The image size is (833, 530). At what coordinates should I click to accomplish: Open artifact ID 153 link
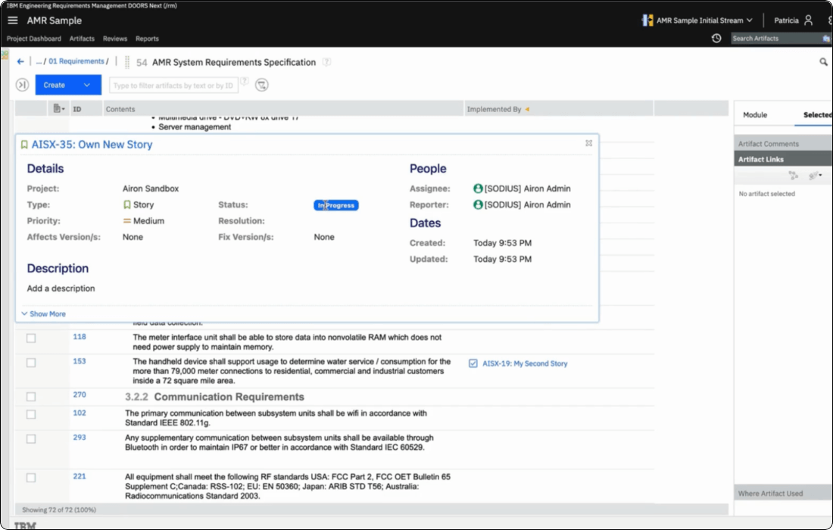tap(80, 361)
